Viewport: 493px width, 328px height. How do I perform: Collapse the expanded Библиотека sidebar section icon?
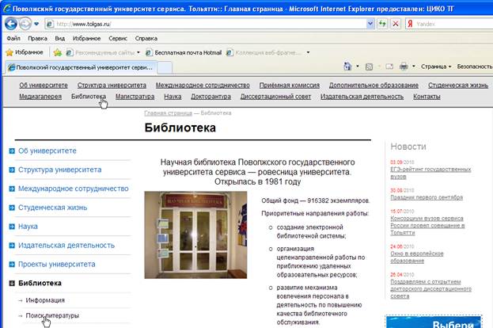pos(12,284)
